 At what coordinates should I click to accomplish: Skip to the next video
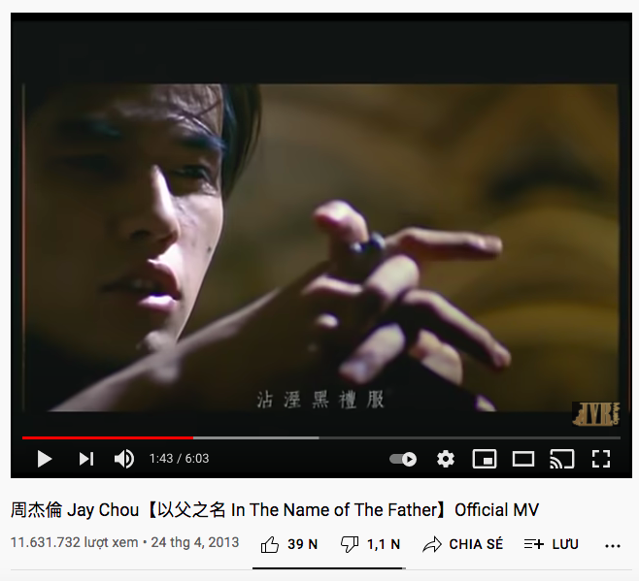[86, 459]
